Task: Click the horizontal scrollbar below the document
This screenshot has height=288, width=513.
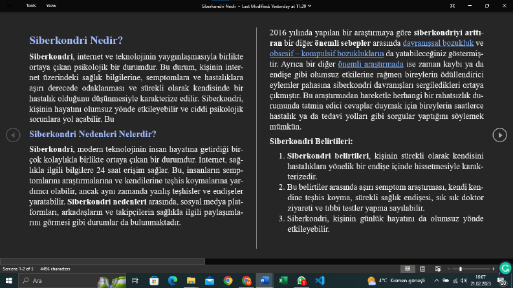Action: (x=102, y=262)
